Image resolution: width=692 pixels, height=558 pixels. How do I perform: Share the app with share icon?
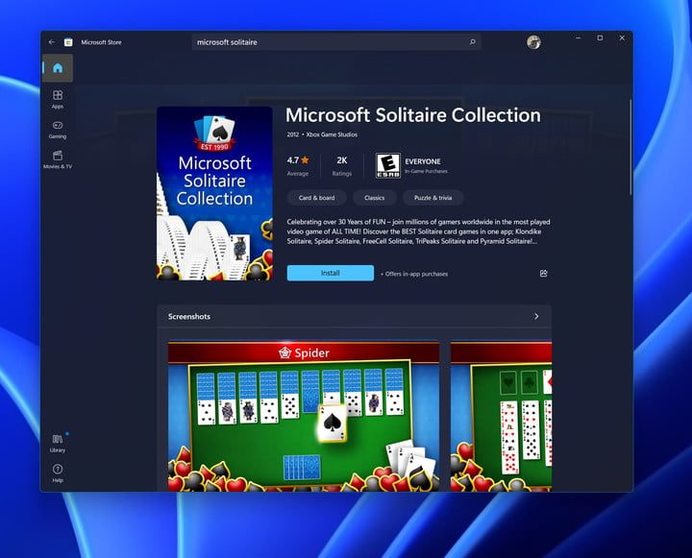[544, 274]
